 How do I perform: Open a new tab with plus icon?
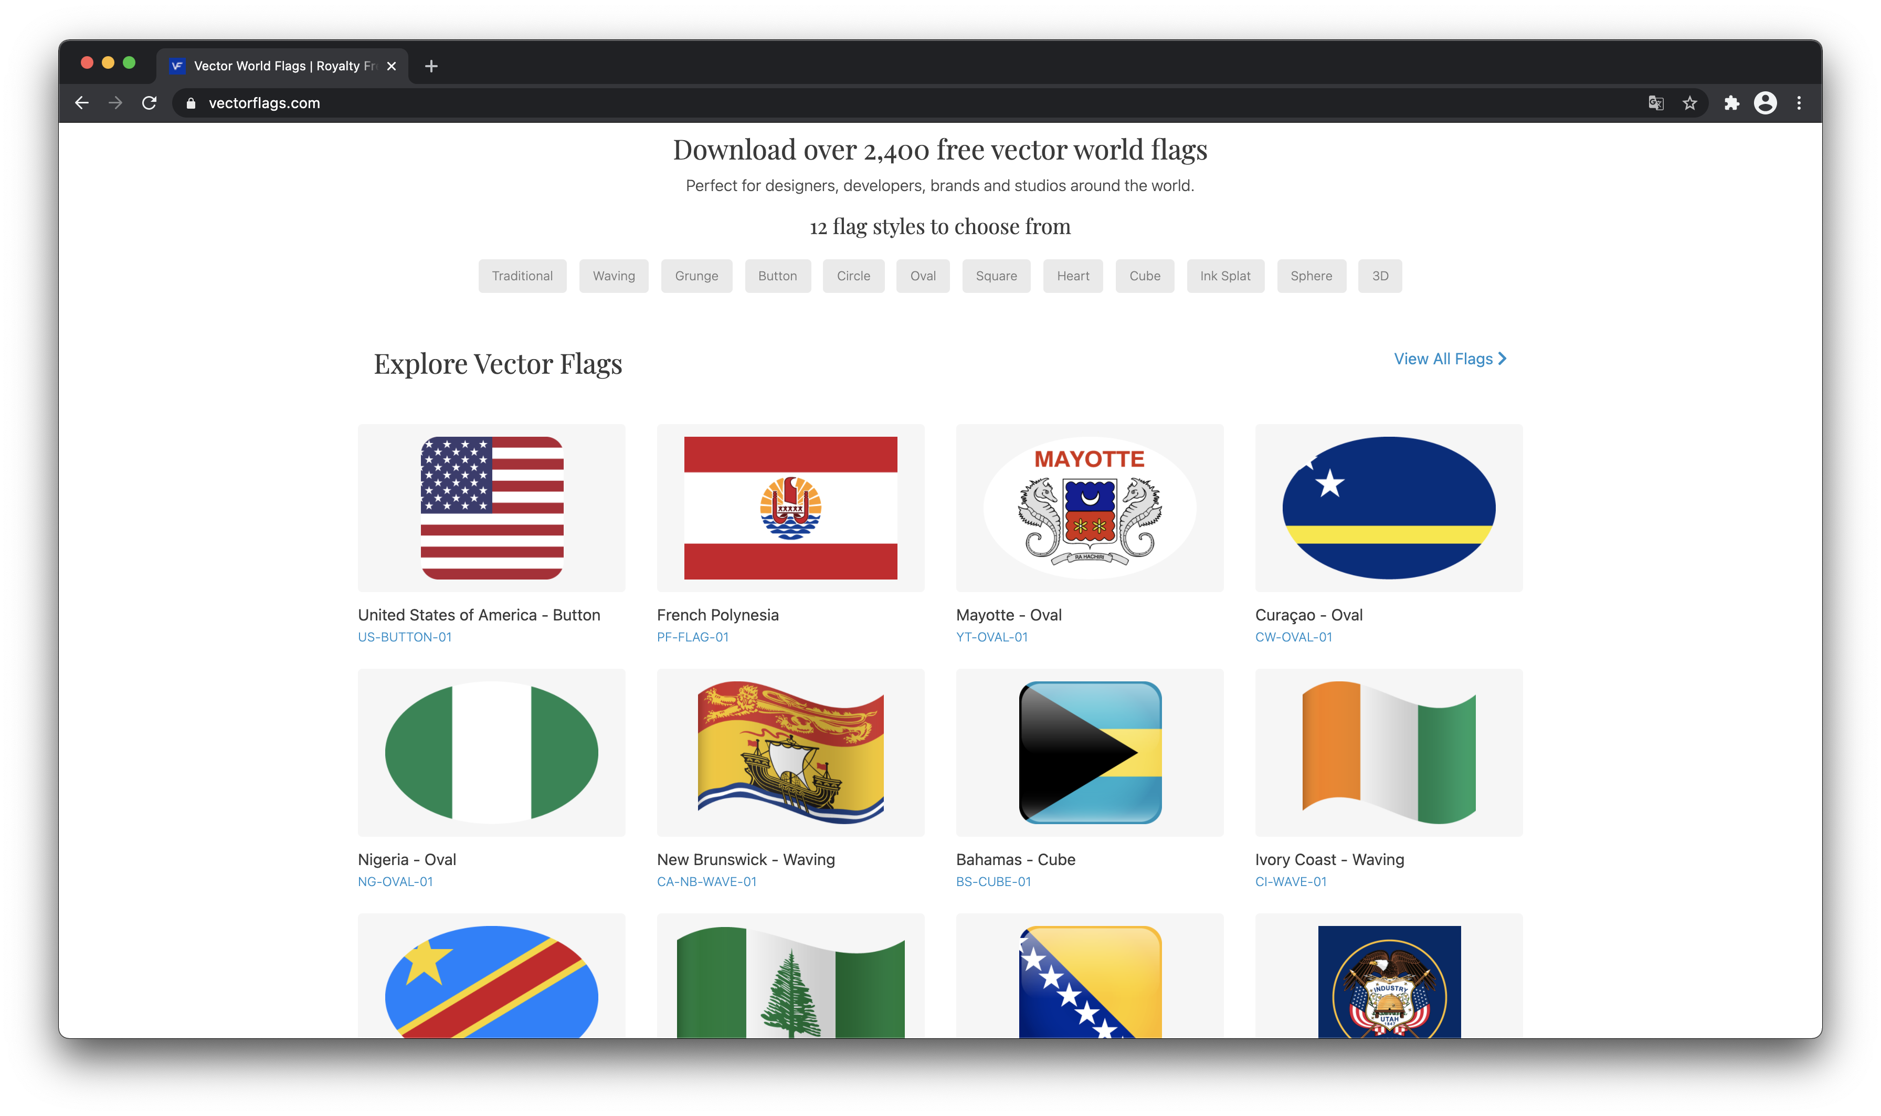(x=431, y=66)
